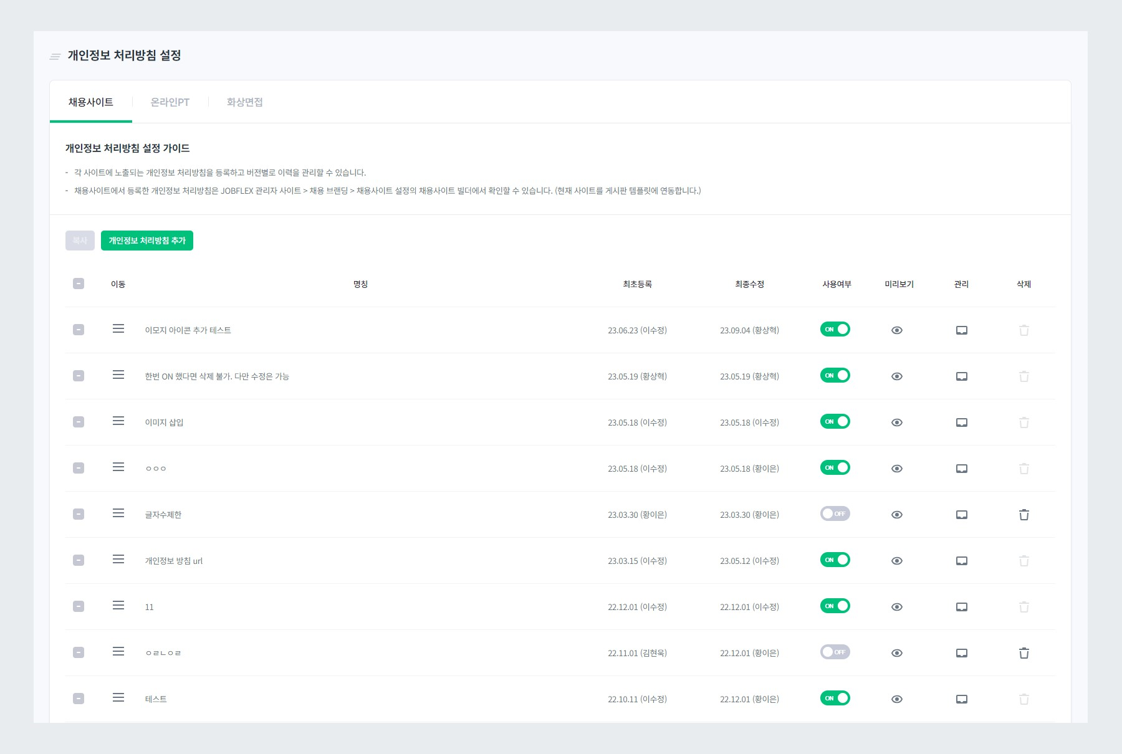Screen dimensions: 1122x754
Task: Click the greyed 복사 button
Action: (x=80, y=241)
